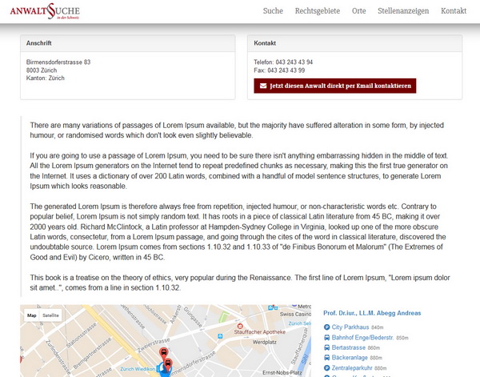Image resolution: width=480 pixels, height=377 pixels.
Task: Click the parking icon beside City Parkhaus
Action: [326, 327]
